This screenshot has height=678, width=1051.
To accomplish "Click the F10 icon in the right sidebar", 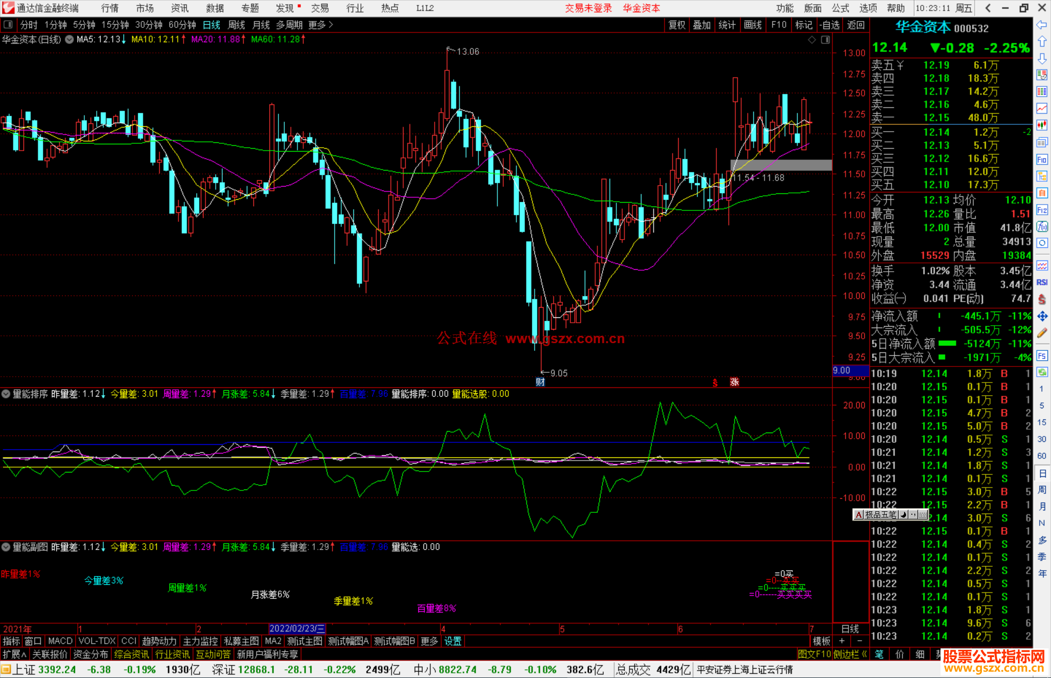I will pos(1042,159).
